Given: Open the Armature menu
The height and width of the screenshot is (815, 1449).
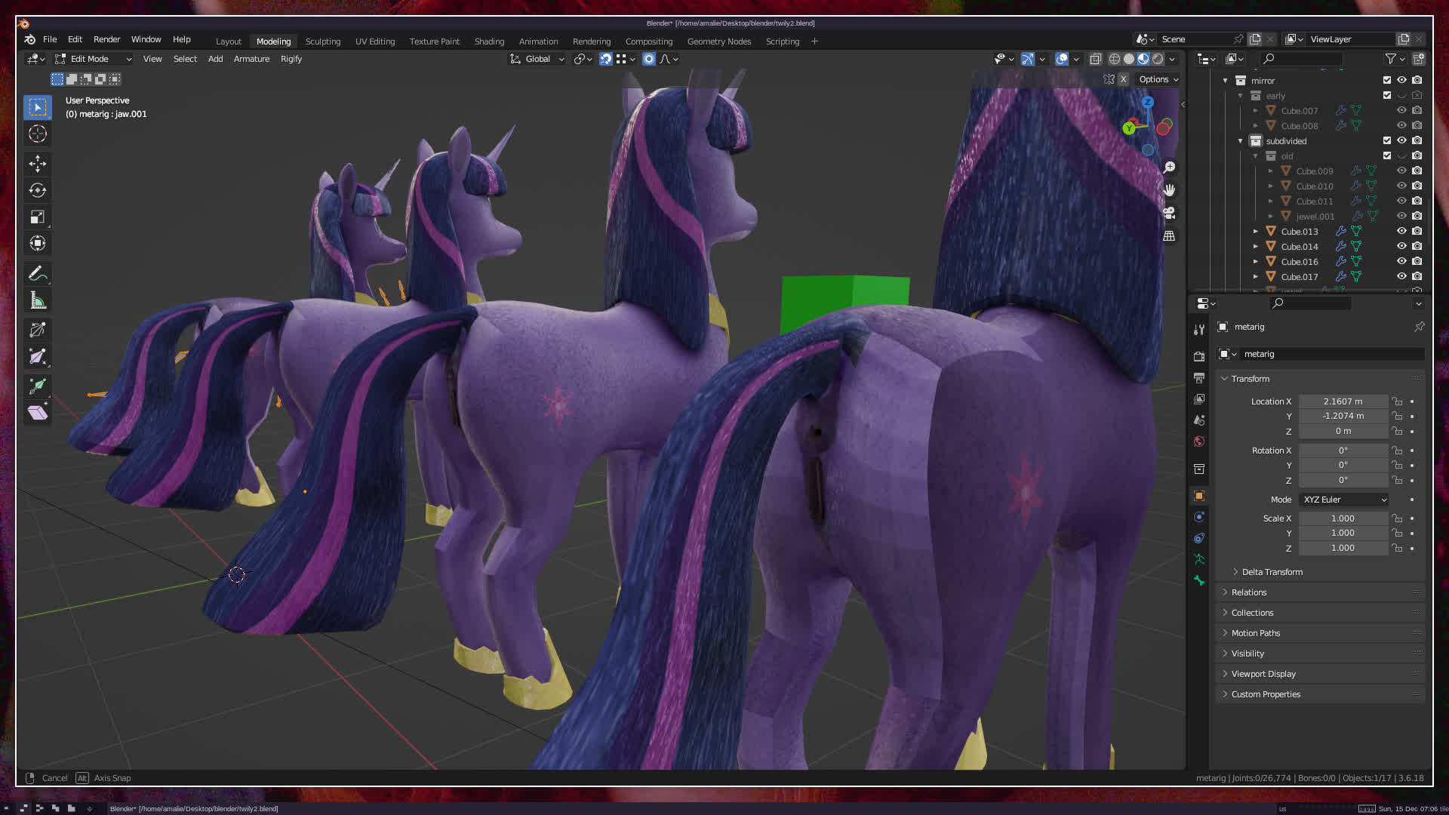Looking at the screenshot, I should pos(251,59).
